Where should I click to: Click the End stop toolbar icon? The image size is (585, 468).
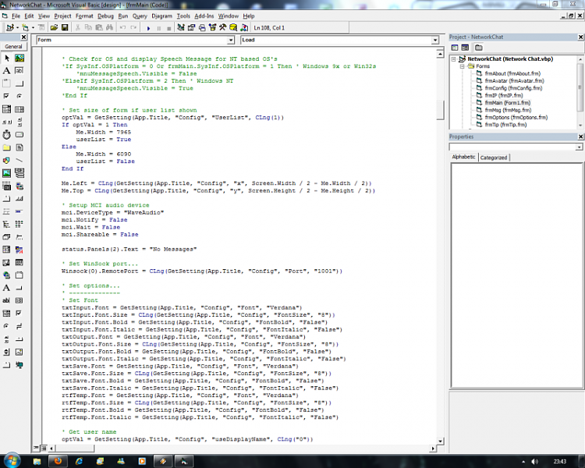(169, 28)
